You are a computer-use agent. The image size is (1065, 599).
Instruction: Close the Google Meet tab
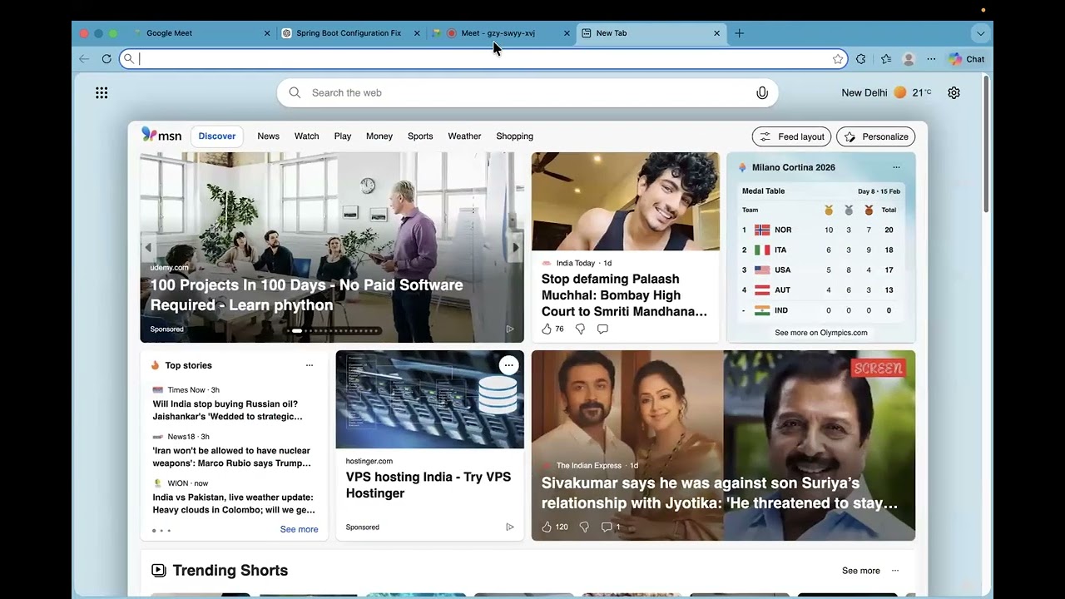click(x=267, y=33)
